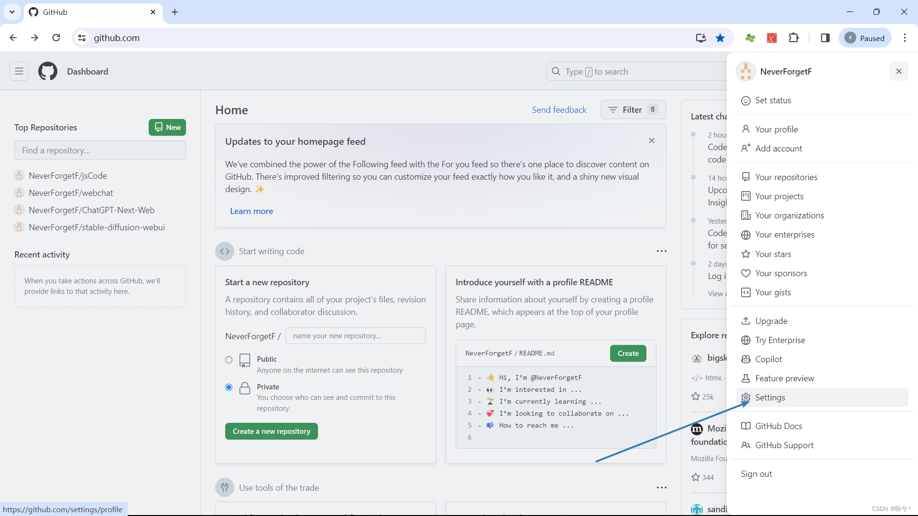This screenshot has width=918, height=516.
Task: Open NeverForgetF/stable-diffusion-webui repository
Action: coord(97,227)
